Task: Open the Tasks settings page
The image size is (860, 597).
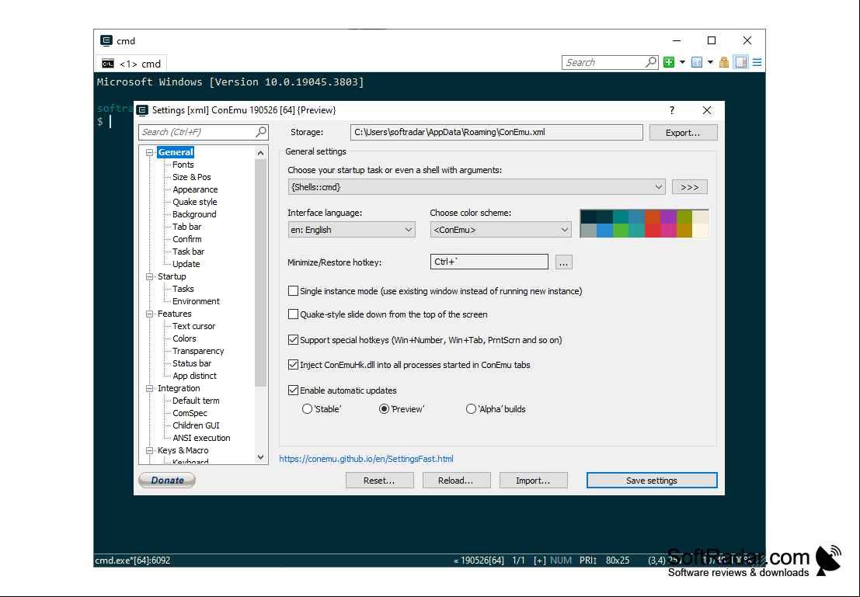Action: pos(183,289)
